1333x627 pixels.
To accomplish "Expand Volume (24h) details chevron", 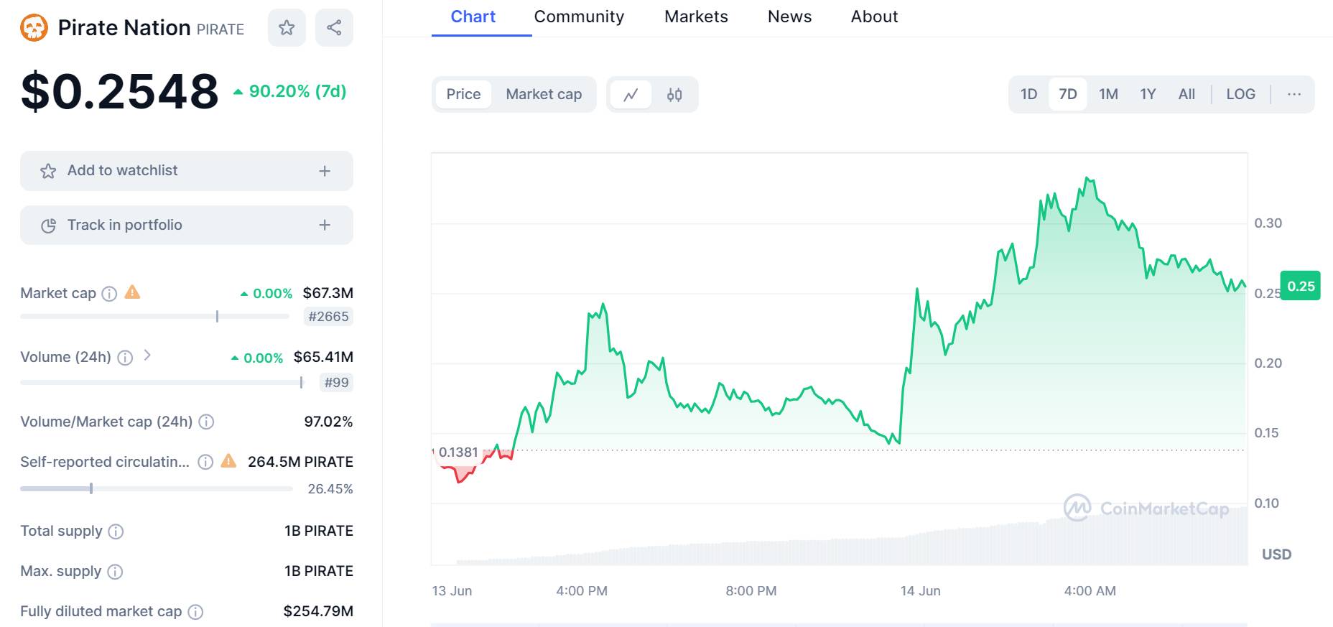I will tap(147, 355).
